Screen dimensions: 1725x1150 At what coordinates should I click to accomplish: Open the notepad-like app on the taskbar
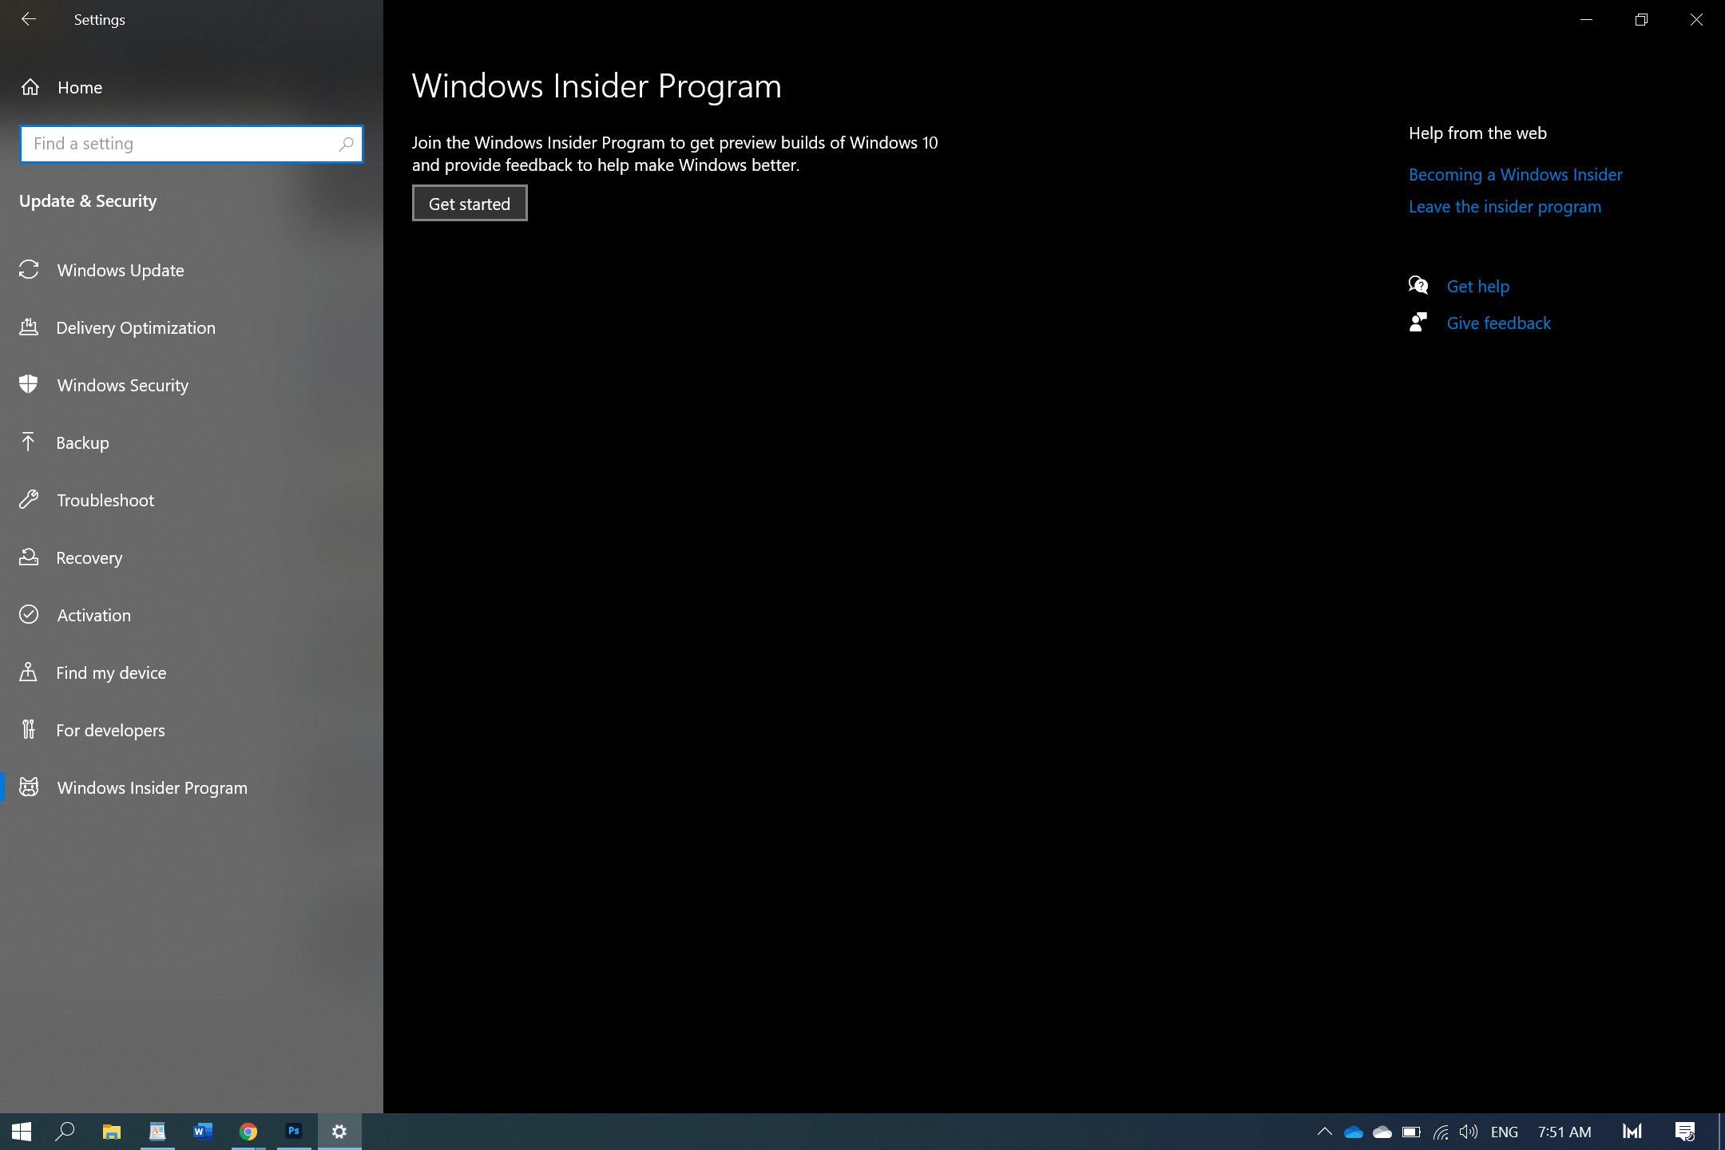(157, 1132)
